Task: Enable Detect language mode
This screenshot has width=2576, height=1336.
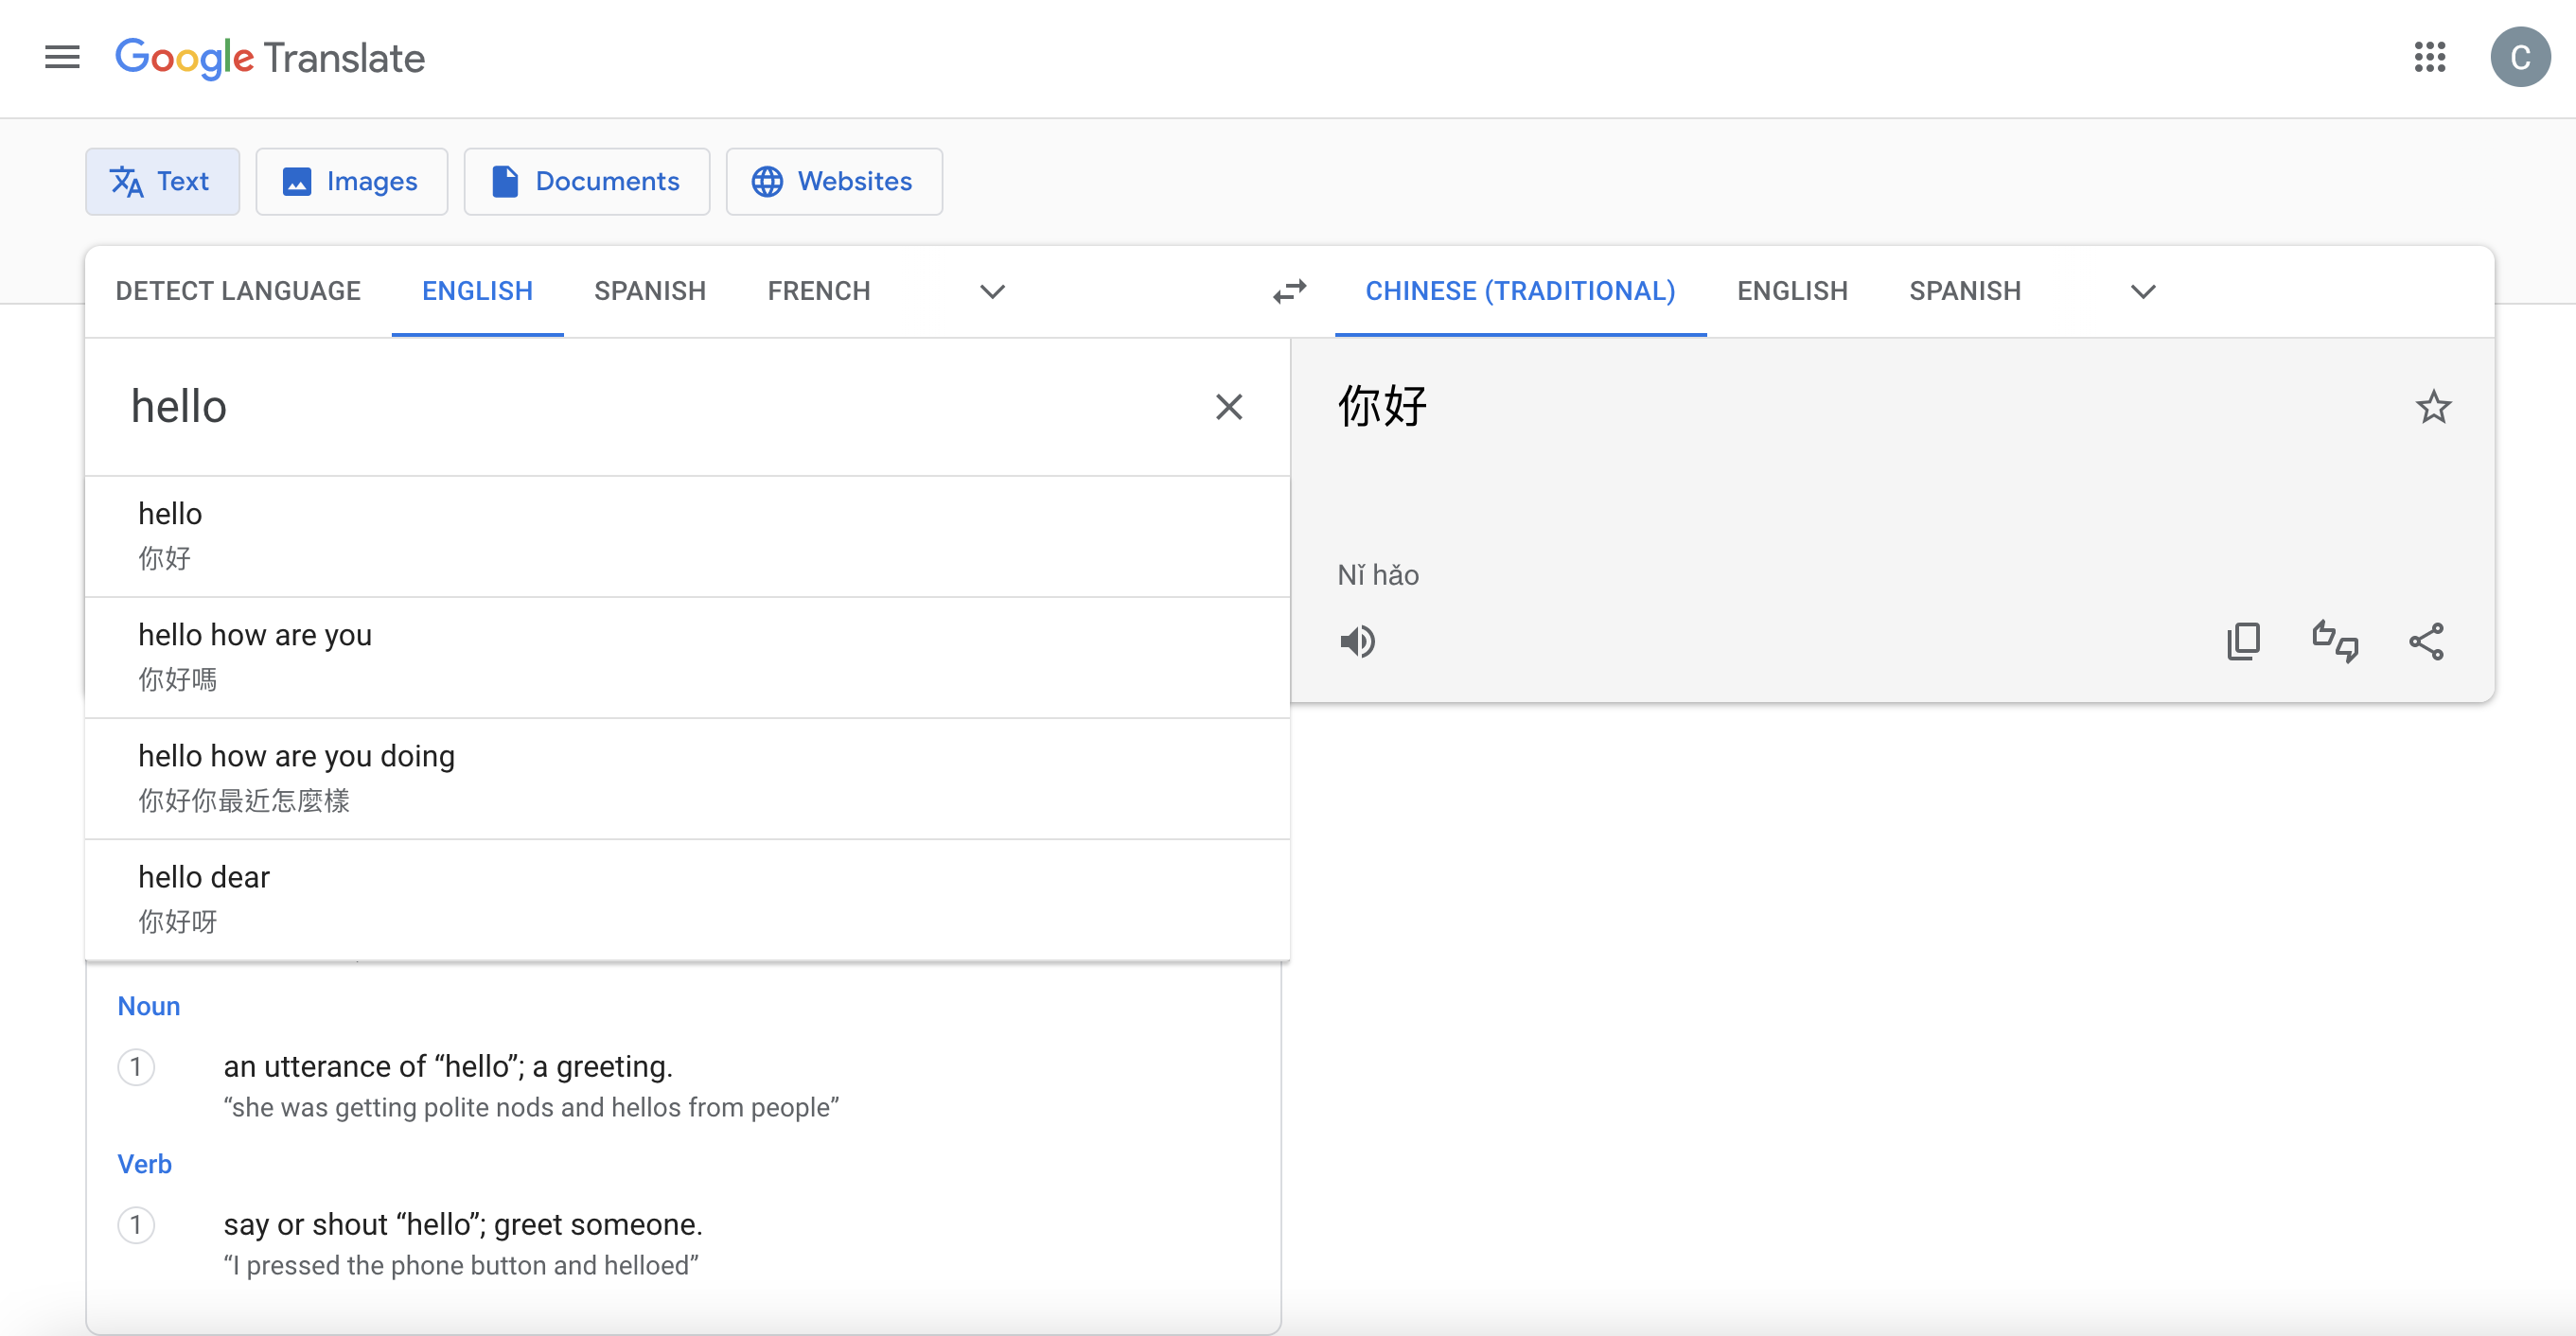Action: click(x=238, y=291)
